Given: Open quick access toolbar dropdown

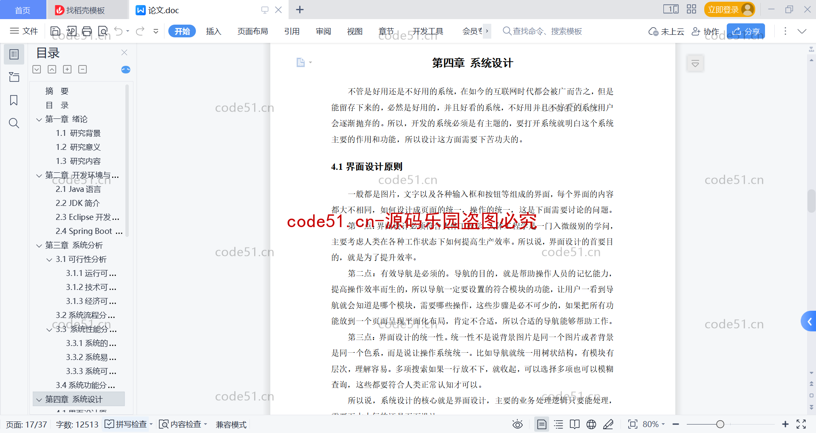Looking at the screenshot, I should 156,31.
